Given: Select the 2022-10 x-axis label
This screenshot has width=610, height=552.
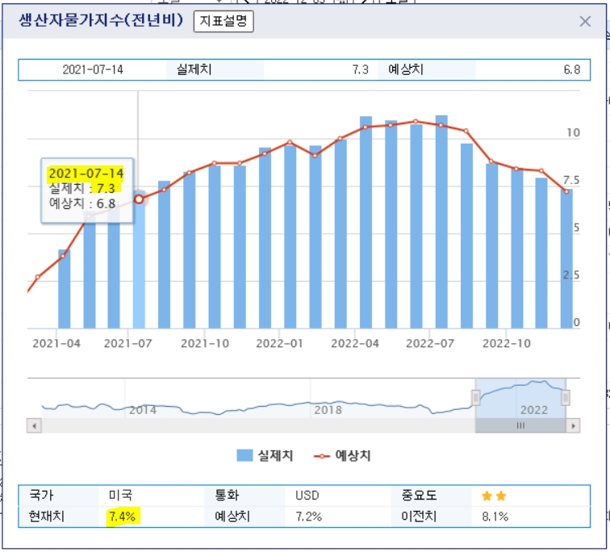Looking at the screenshot, I should [507, 344].
